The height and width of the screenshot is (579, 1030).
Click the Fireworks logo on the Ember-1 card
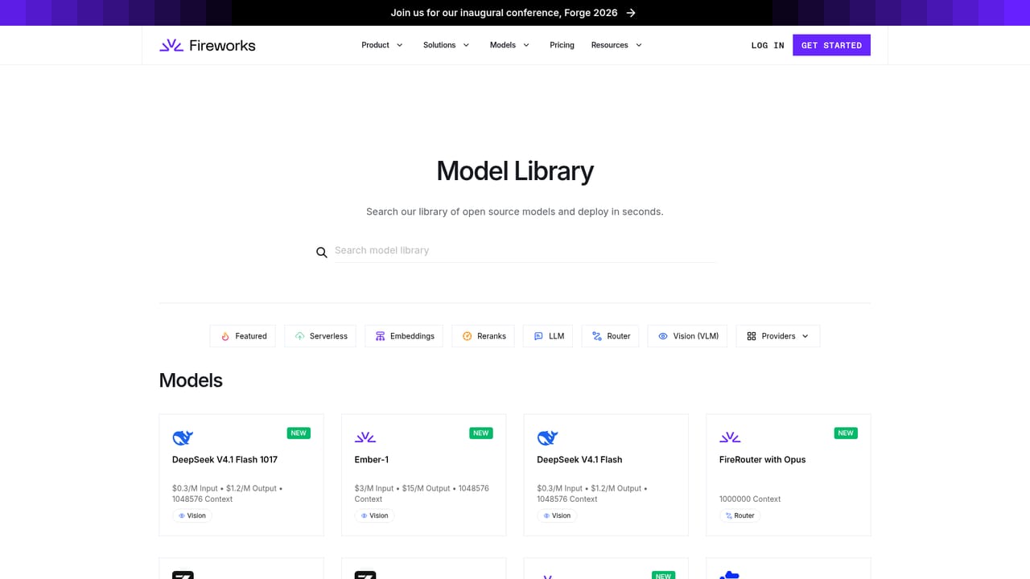tap(365, 437)
